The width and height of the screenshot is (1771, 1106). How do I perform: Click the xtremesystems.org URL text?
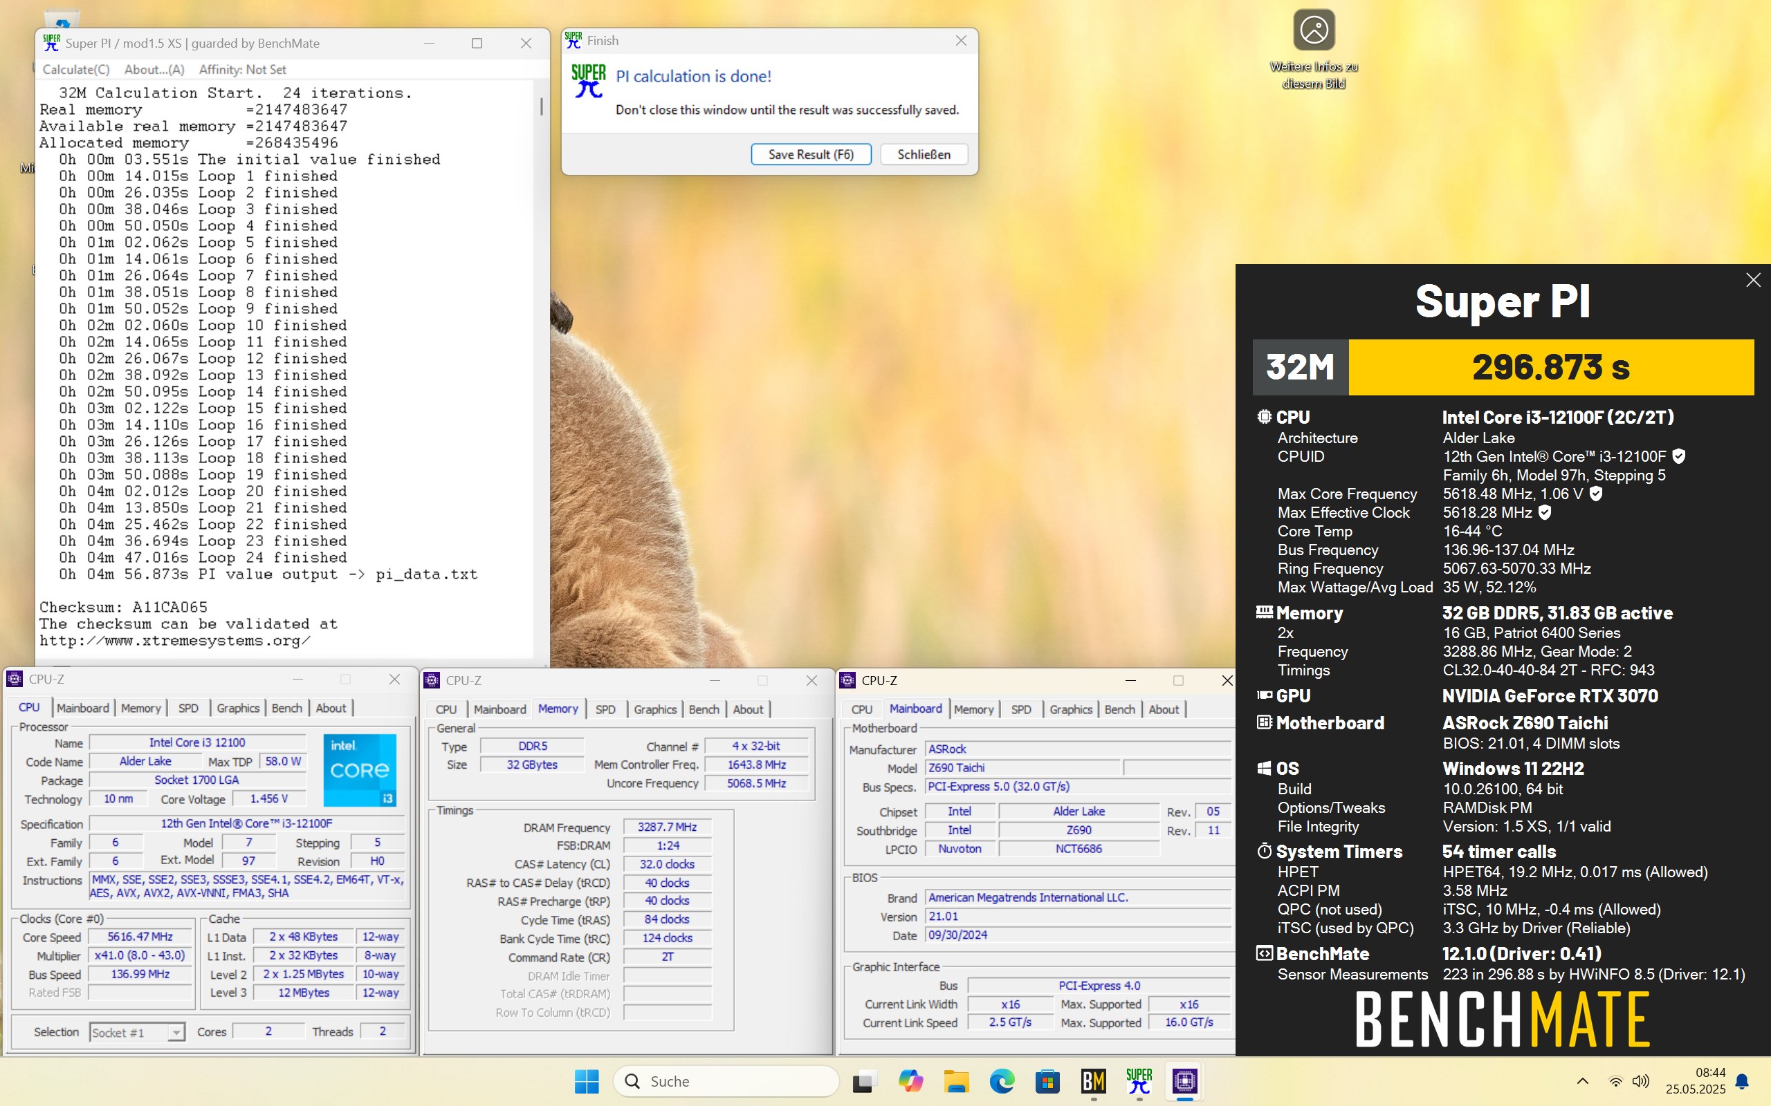point(175,641)
